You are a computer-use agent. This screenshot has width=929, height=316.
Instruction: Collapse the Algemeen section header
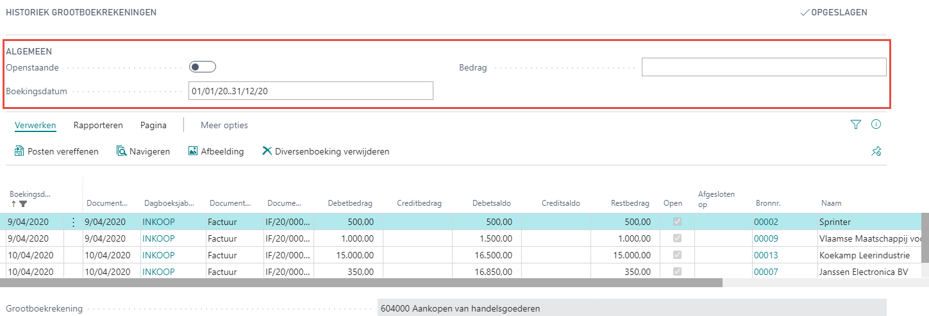click(29, 51)
